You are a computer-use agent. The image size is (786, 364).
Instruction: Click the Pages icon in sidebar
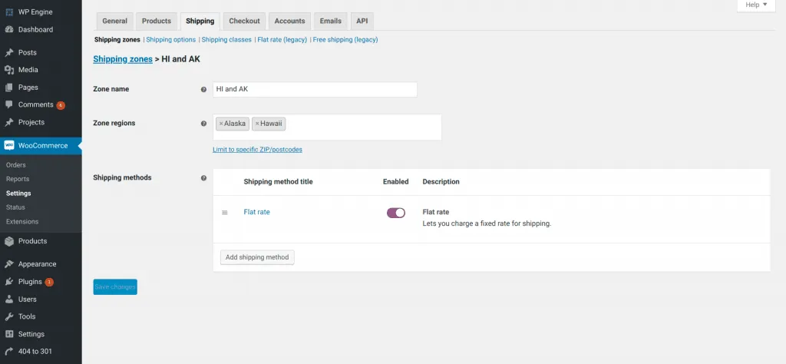9,88
